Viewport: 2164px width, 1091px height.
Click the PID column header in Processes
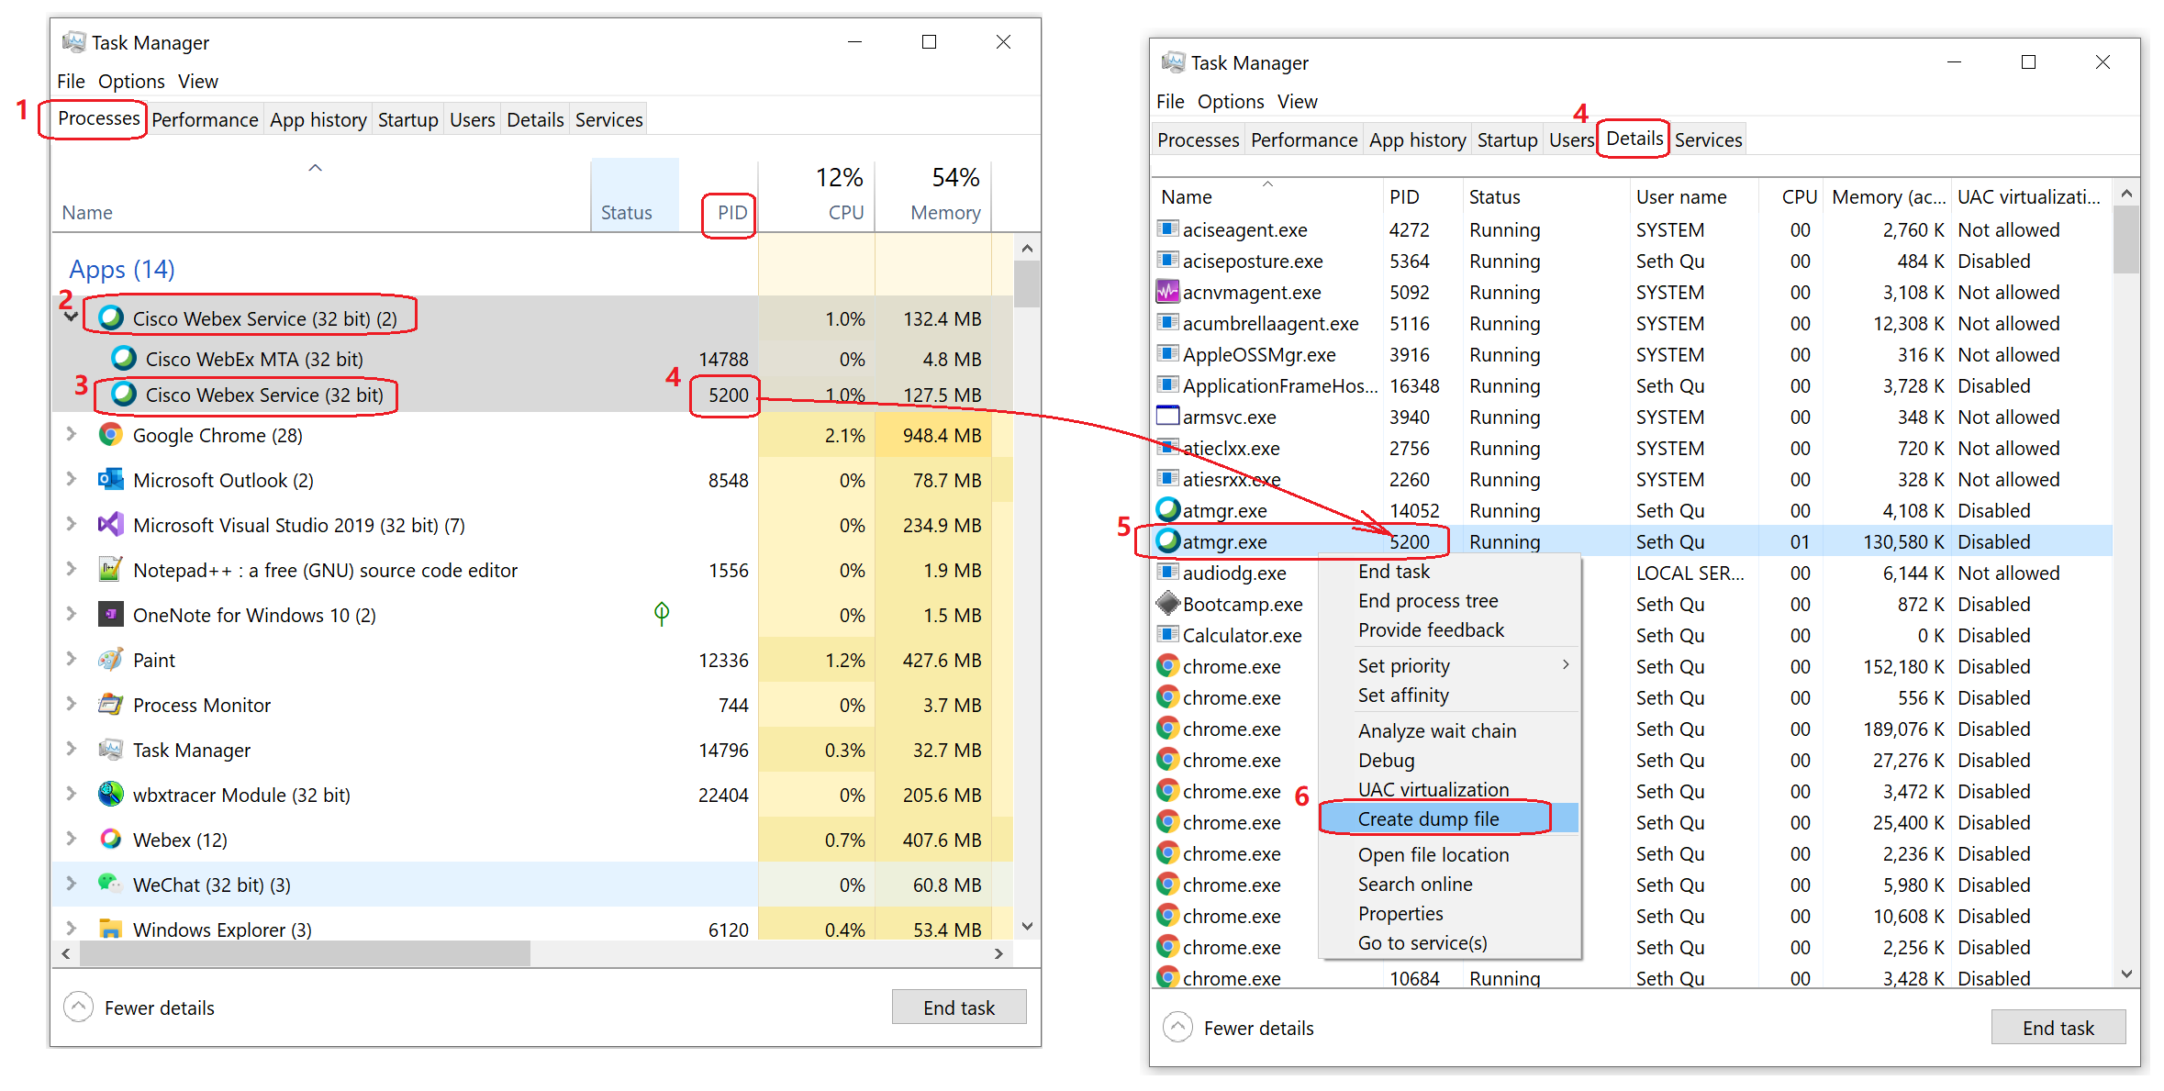click(x=731, y=213)
